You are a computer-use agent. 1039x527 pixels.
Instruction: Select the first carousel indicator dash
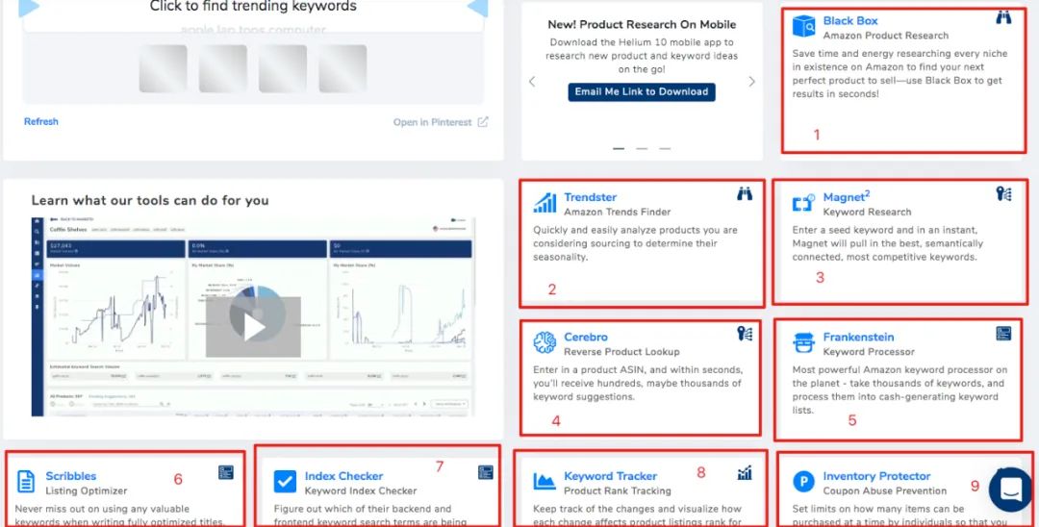pyautogui.click(x=619, y=149)
